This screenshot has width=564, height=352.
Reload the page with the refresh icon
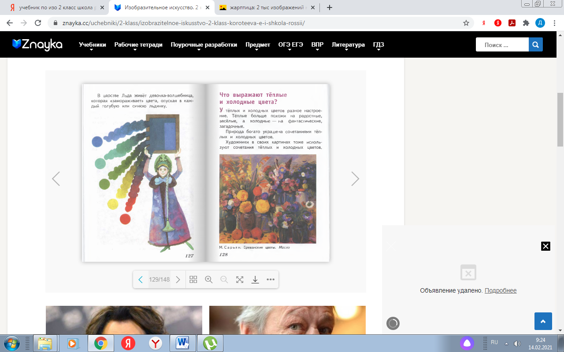click(x=38, y=23)
